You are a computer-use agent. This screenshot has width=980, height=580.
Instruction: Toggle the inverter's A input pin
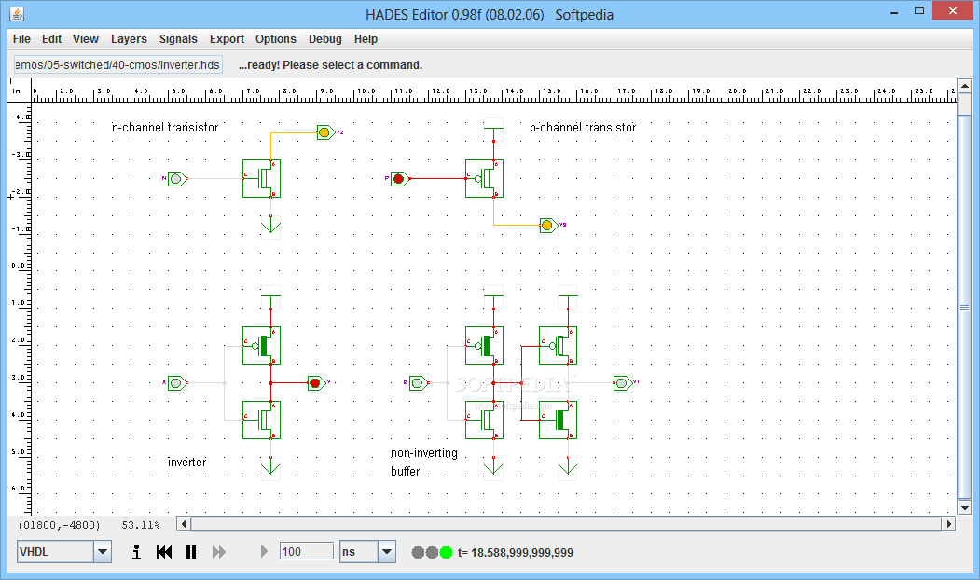click(x=177, y=382)
